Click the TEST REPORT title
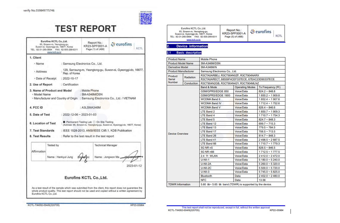The image size is (340, 223). tap(86, 29)
